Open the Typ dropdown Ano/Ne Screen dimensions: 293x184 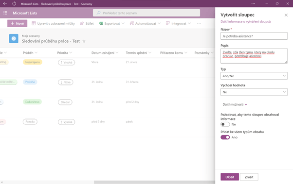254,76
